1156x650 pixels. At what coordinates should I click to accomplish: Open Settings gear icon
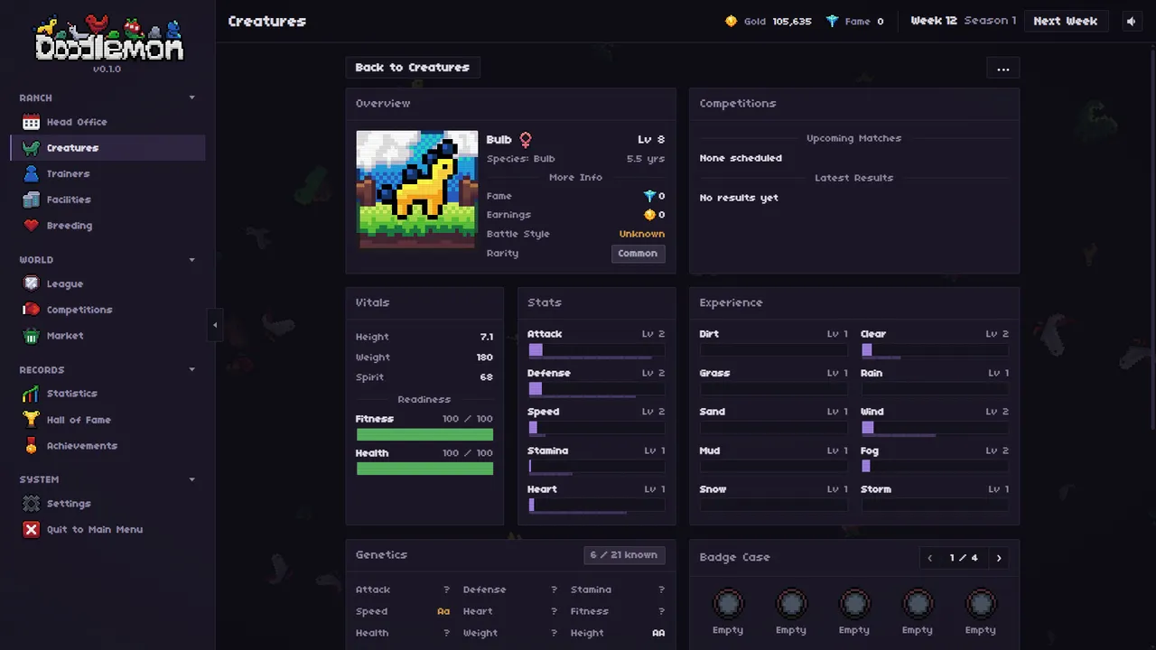32,504
